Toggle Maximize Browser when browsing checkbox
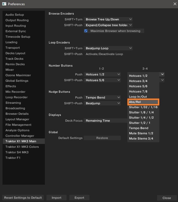The height and width of the screenshot is (202, 178). pyautogui.click(x=86, y=31)
